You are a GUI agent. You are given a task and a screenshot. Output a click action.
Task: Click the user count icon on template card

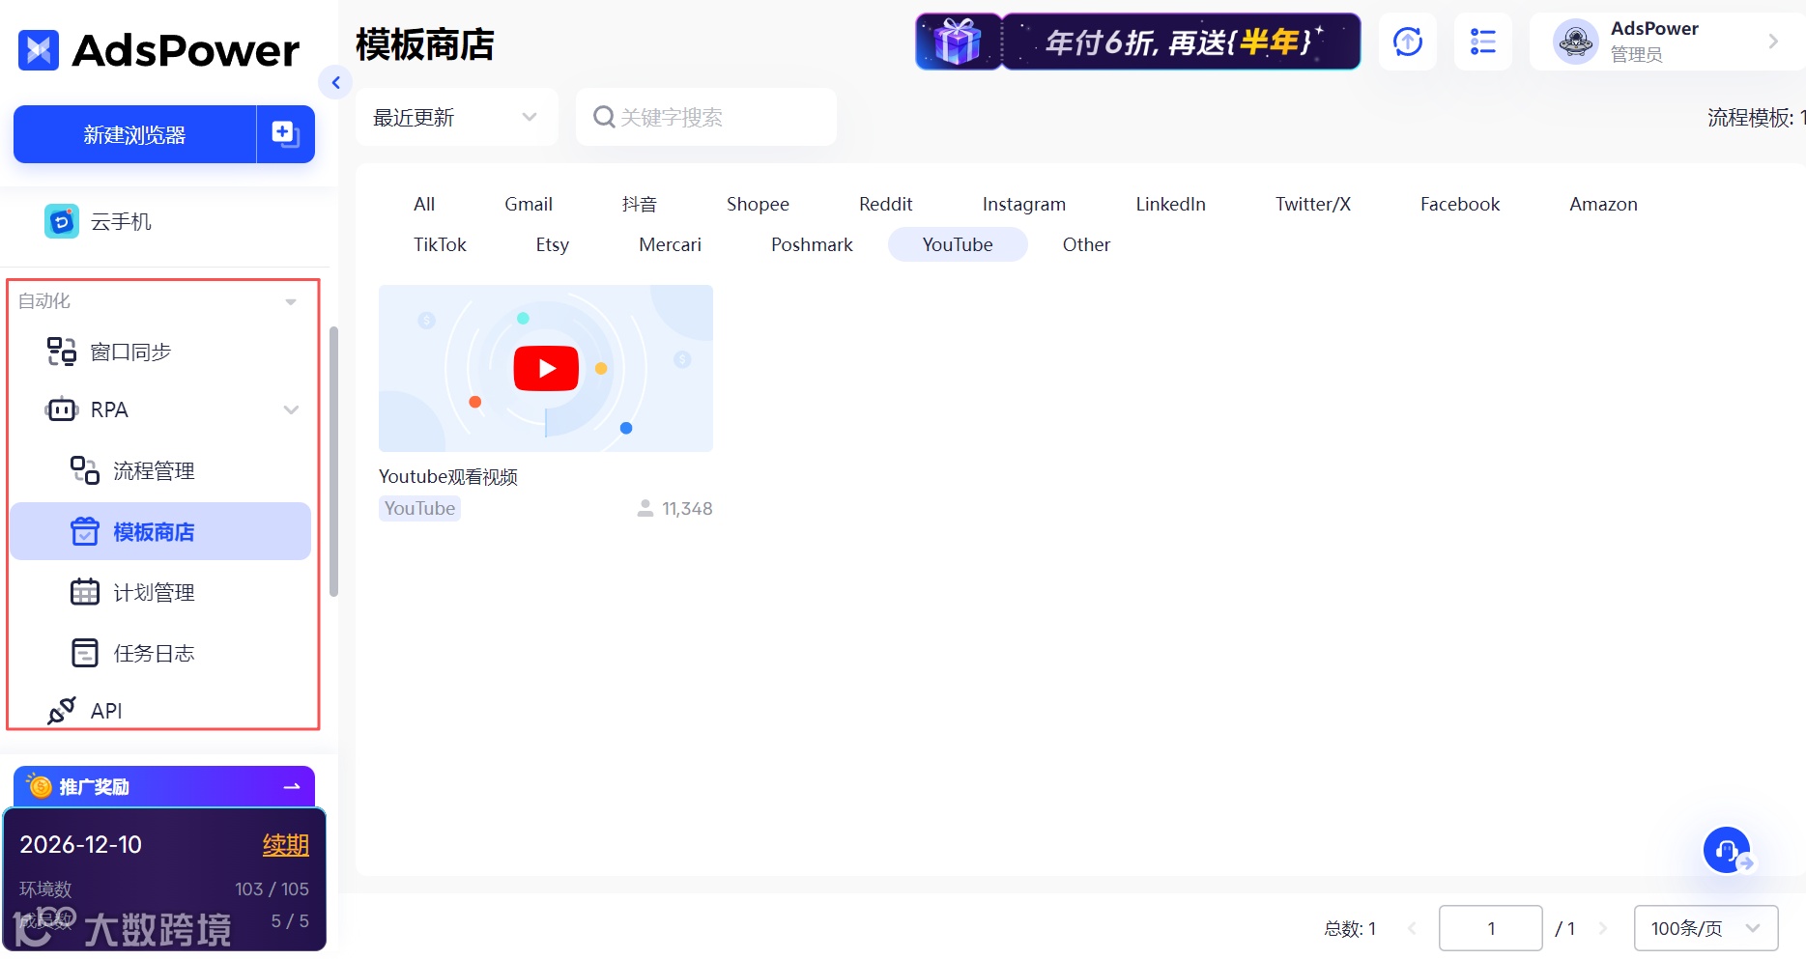click(x=645, y=508)
